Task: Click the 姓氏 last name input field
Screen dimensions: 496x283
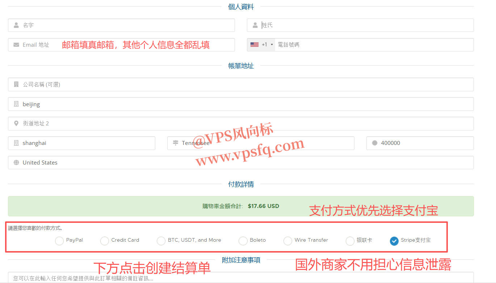Action: [366, 25]
